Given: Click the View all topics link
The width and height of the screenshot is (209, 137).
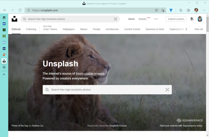Looking at the screenshot, I should pos(198,29).
